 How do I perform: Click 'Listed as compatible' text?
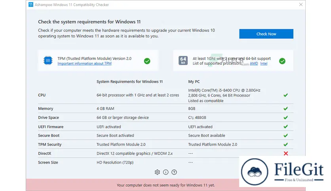[x=206, y=101]
